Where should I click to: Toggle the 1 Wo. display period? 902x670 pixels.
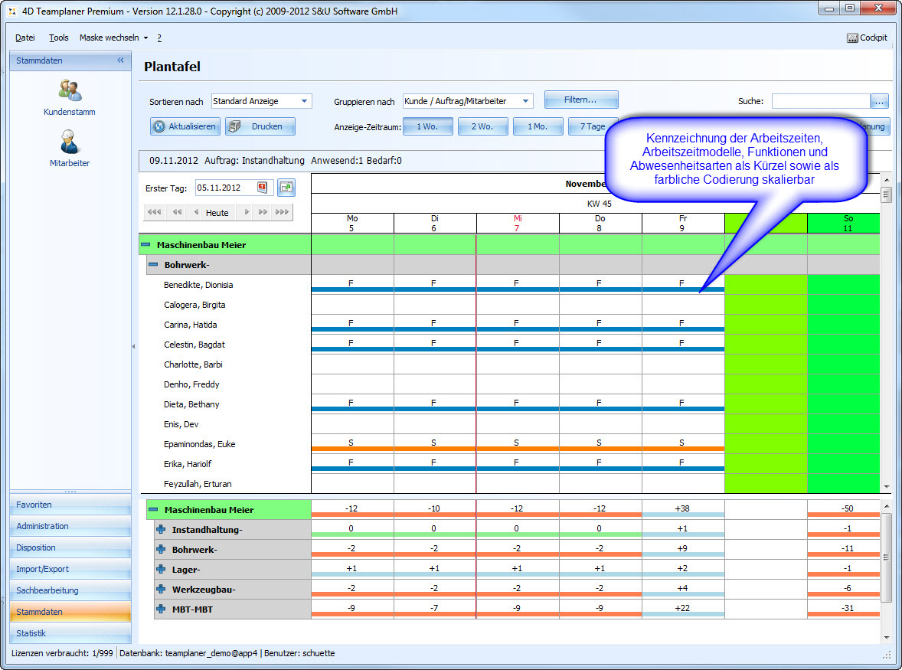(x=427, y=126)
